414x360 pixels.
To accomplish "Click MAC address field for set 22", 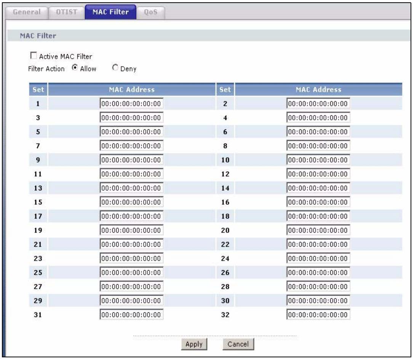I will pos(318,244).
